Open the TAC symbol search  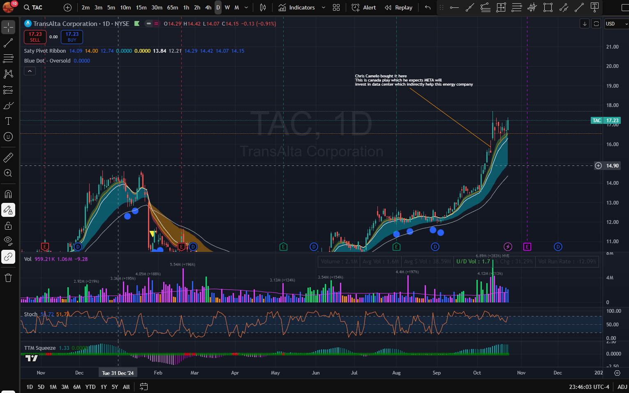pyautogui.click(x=33, y=7)
